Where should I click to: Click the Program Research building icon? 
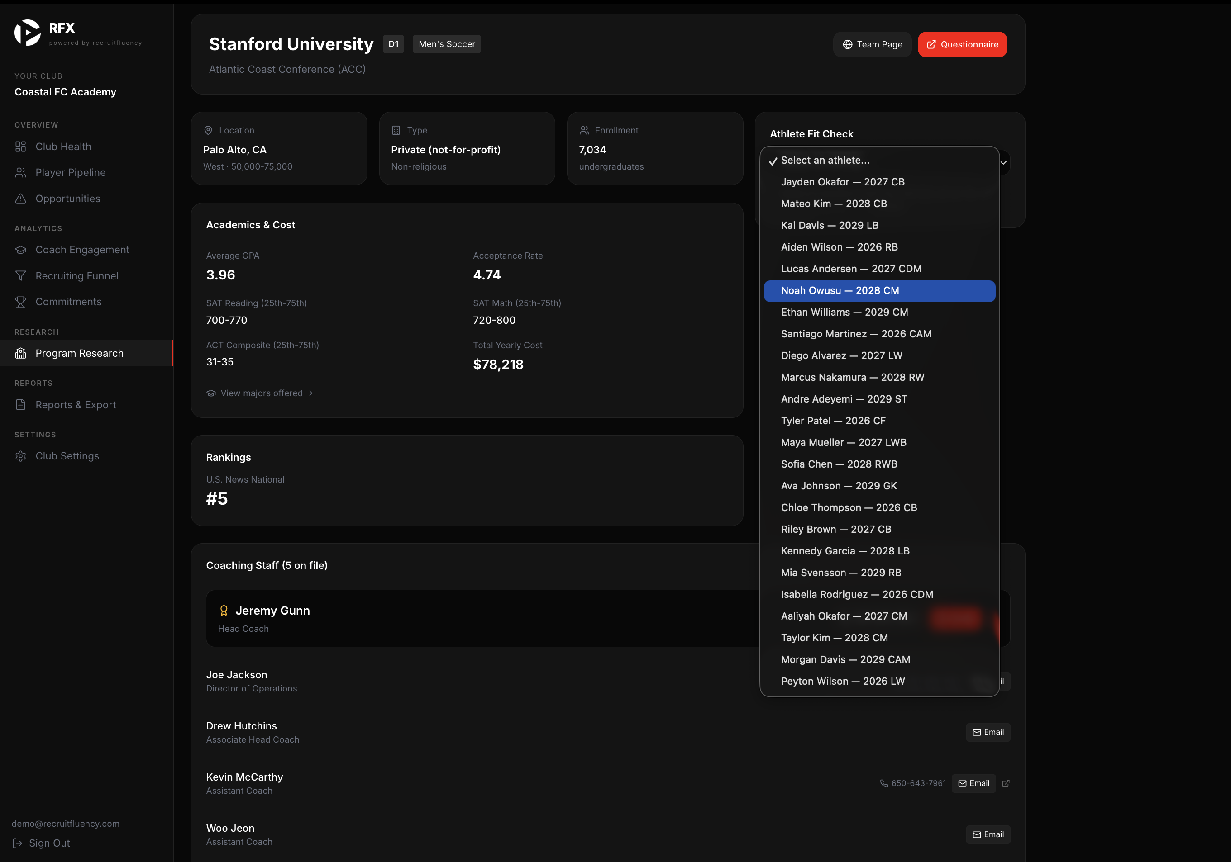(x=21, y=353)
